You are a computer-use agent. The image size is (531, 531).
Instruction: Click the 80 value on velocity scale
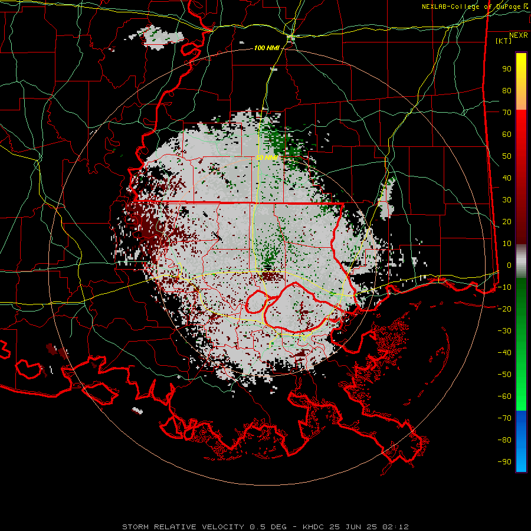click(507, 90)
